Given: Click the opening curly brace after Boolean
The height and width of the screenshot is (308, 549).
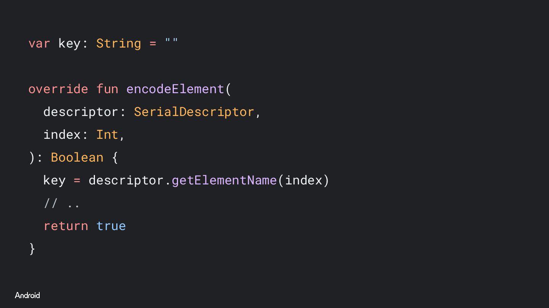Looking at the screenshot, I should tap(115, 157).
